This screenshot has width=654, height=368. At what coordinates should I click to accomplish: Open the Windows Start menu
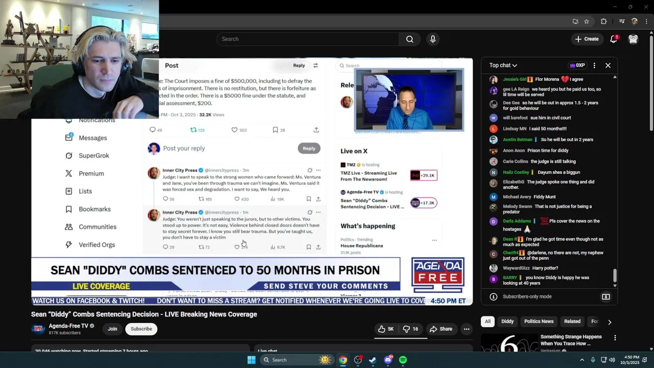pos(251,360)
